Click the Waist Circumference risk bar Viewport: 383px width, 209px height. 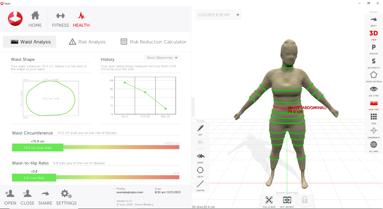coord(95,147)
